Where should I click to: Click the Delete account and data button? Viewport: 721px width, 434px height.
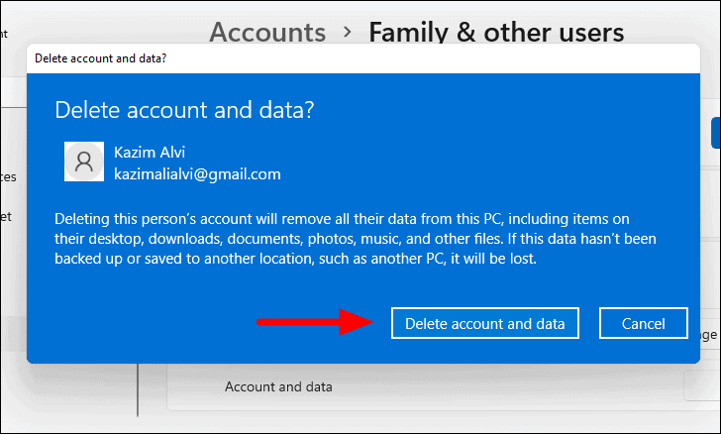pos(484,323)
